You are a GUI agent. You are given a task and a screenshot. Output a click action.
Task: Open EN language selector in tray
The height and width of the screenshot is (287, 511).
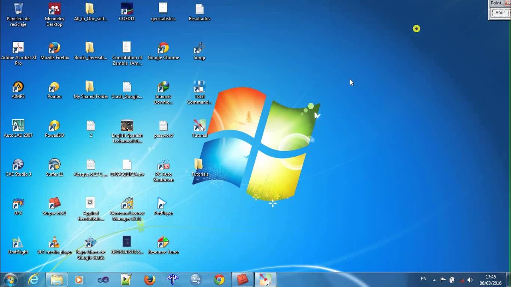(424, 279)
